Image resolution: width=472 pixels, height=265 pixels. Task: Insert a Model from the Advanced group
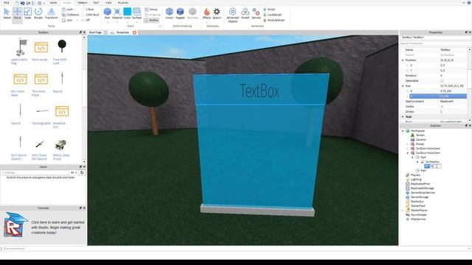(246, 14)
